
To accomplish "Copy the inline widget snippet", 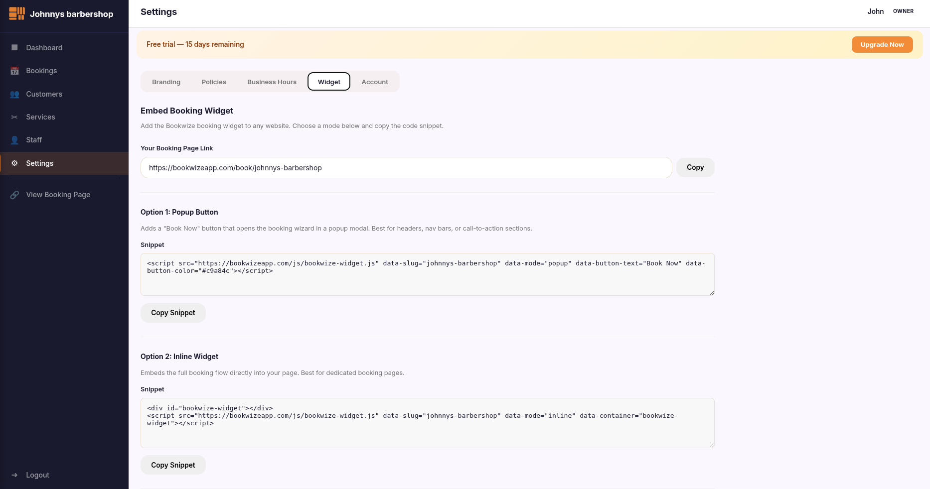I will pos(173,465).
